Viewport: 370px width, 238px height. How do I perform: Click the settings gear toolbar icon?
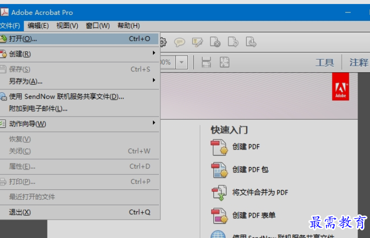click(x=163, y=42)
